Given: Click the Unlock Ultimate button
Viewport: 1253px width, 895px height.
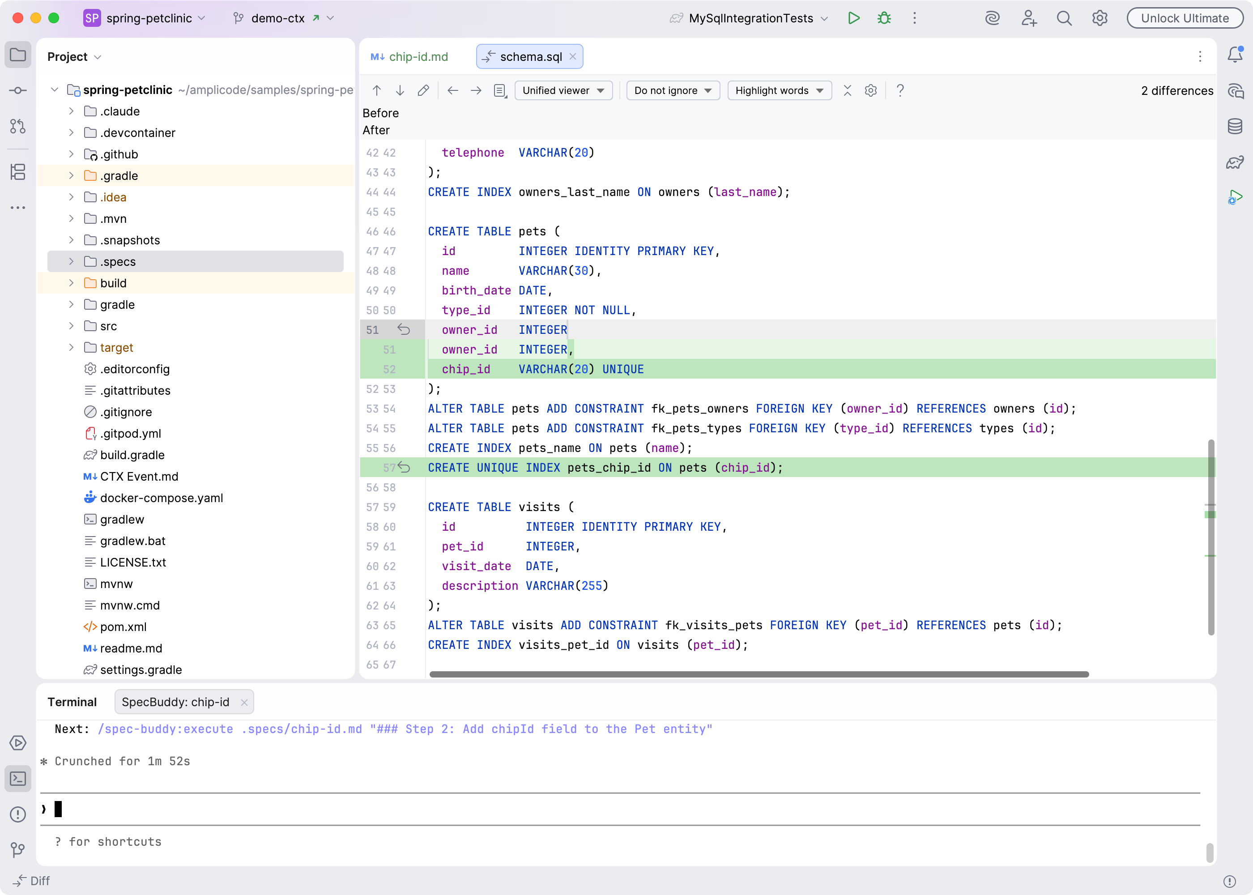Looking at the screenshot, I should pyautogui.click(x=1185, y=18).
